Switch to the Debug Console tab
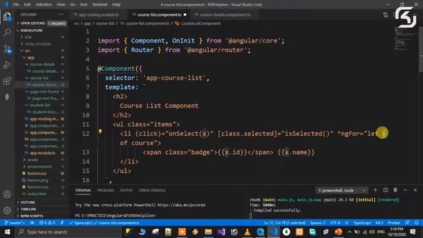 [152, 190]
